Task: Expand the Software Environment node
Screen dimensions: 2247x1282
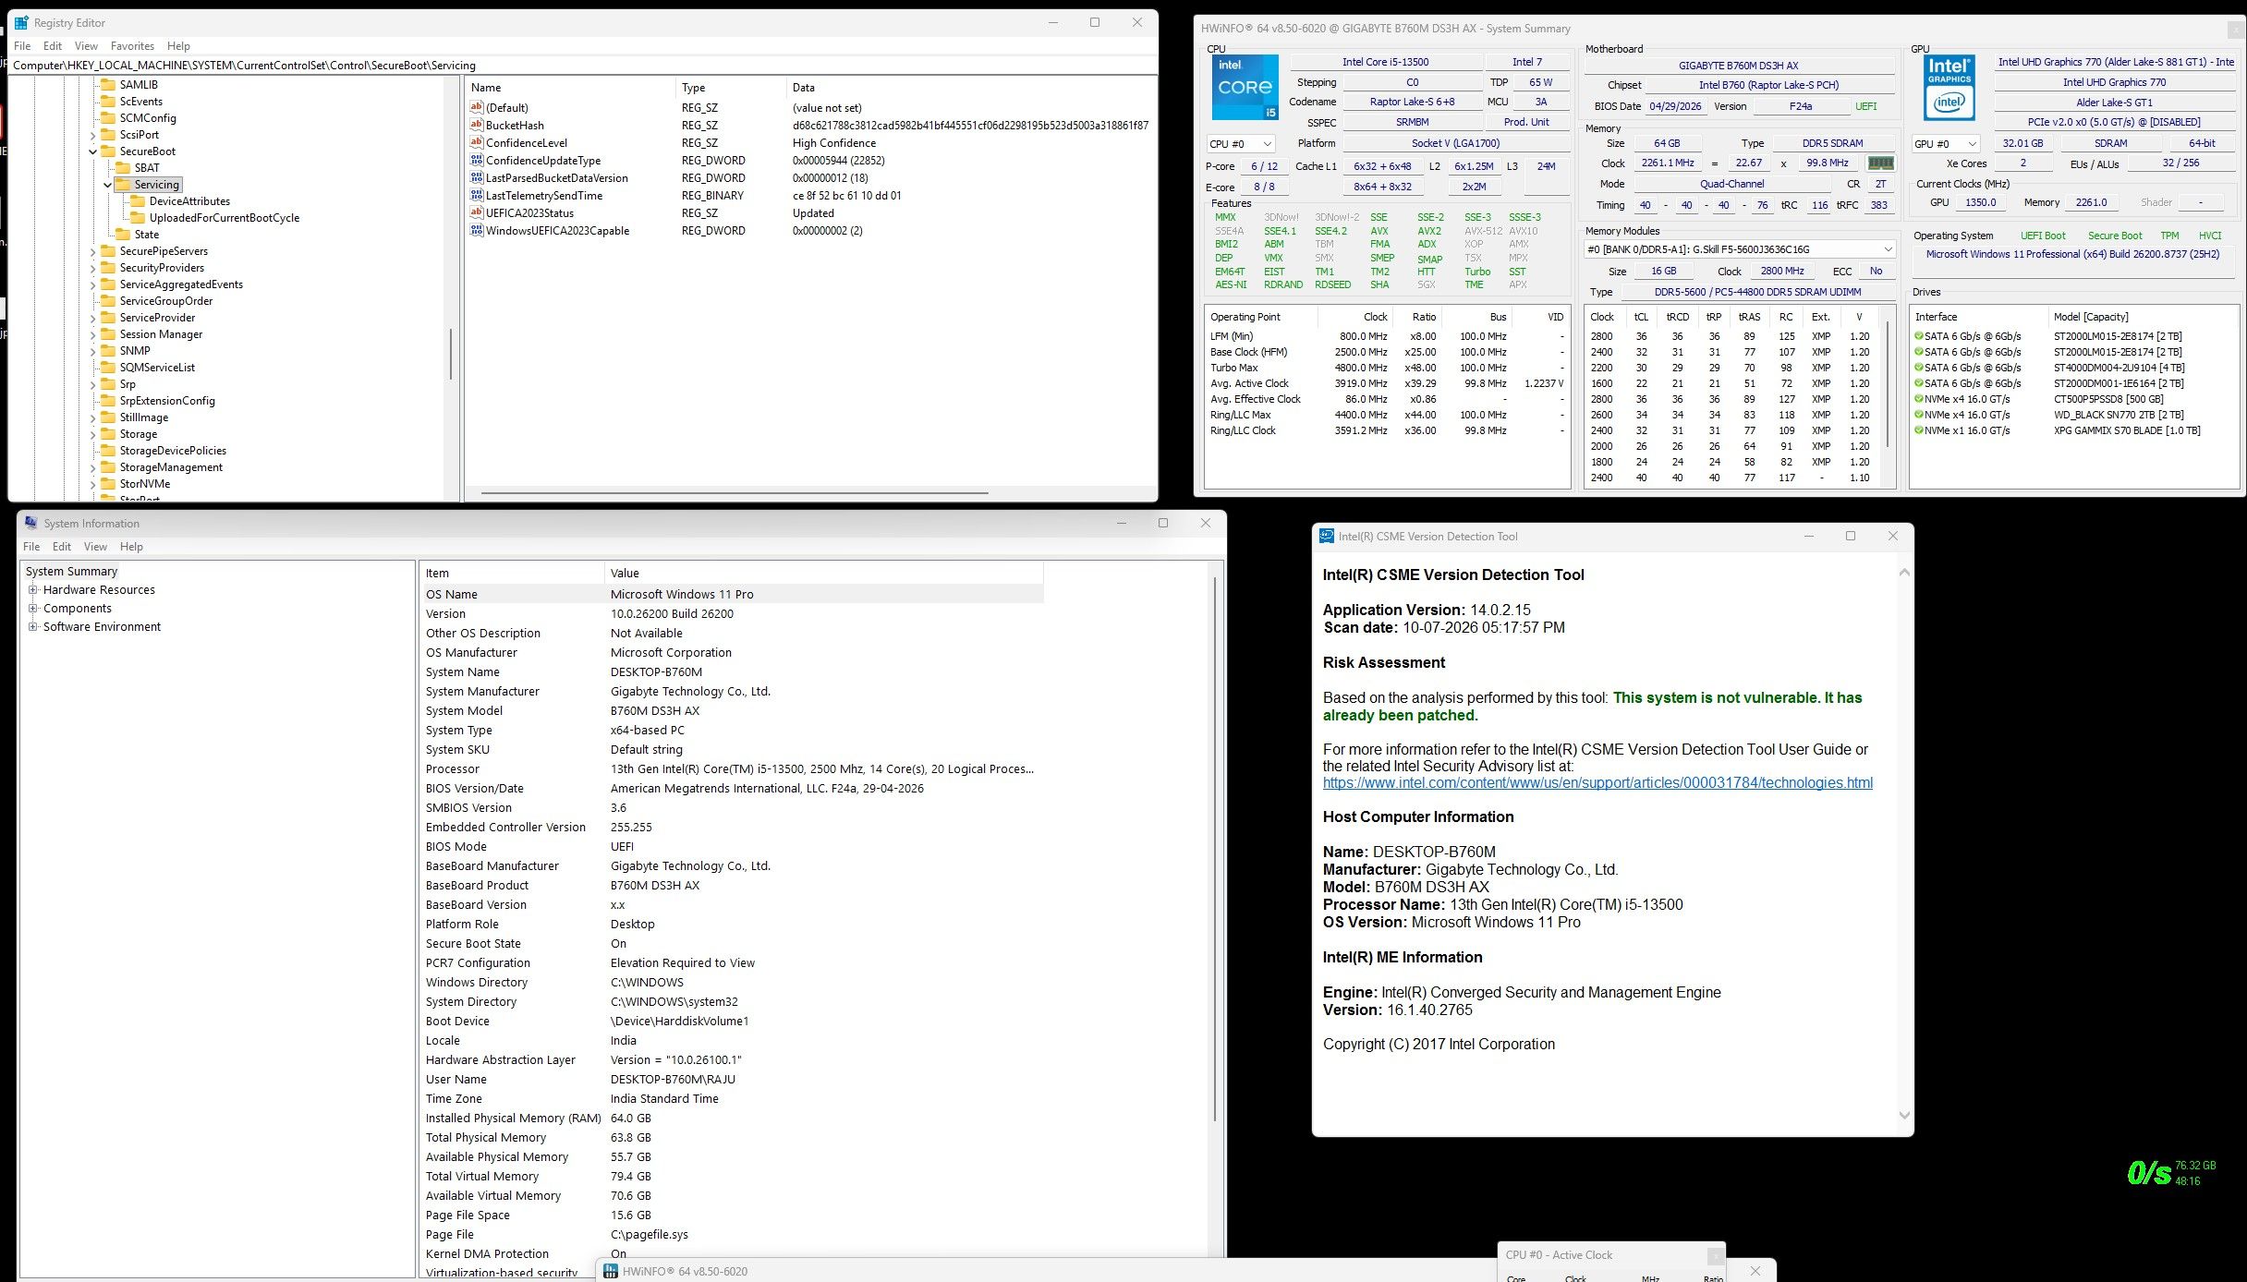Action: (x=33, y=627)
